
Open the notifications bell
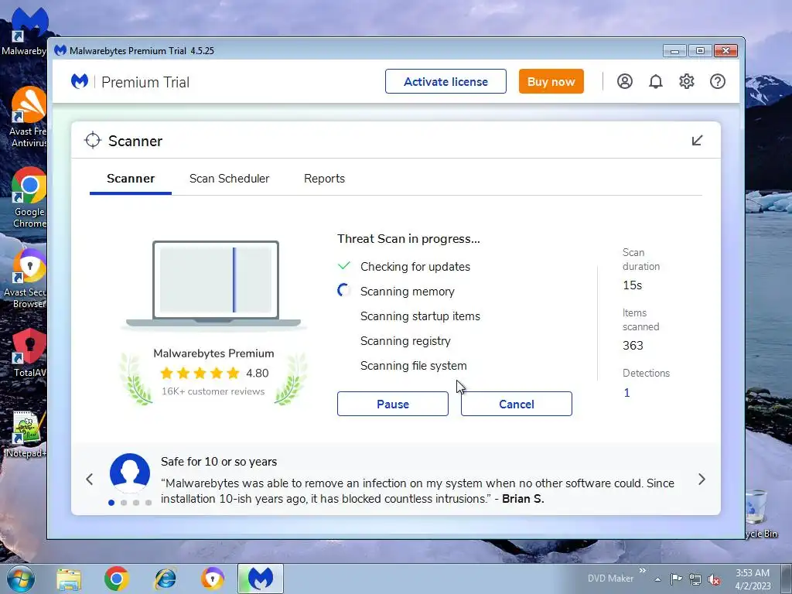656,81
